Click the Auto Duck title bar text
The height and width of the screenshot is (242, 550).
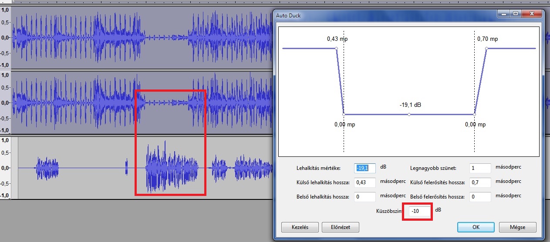point(288,16)
